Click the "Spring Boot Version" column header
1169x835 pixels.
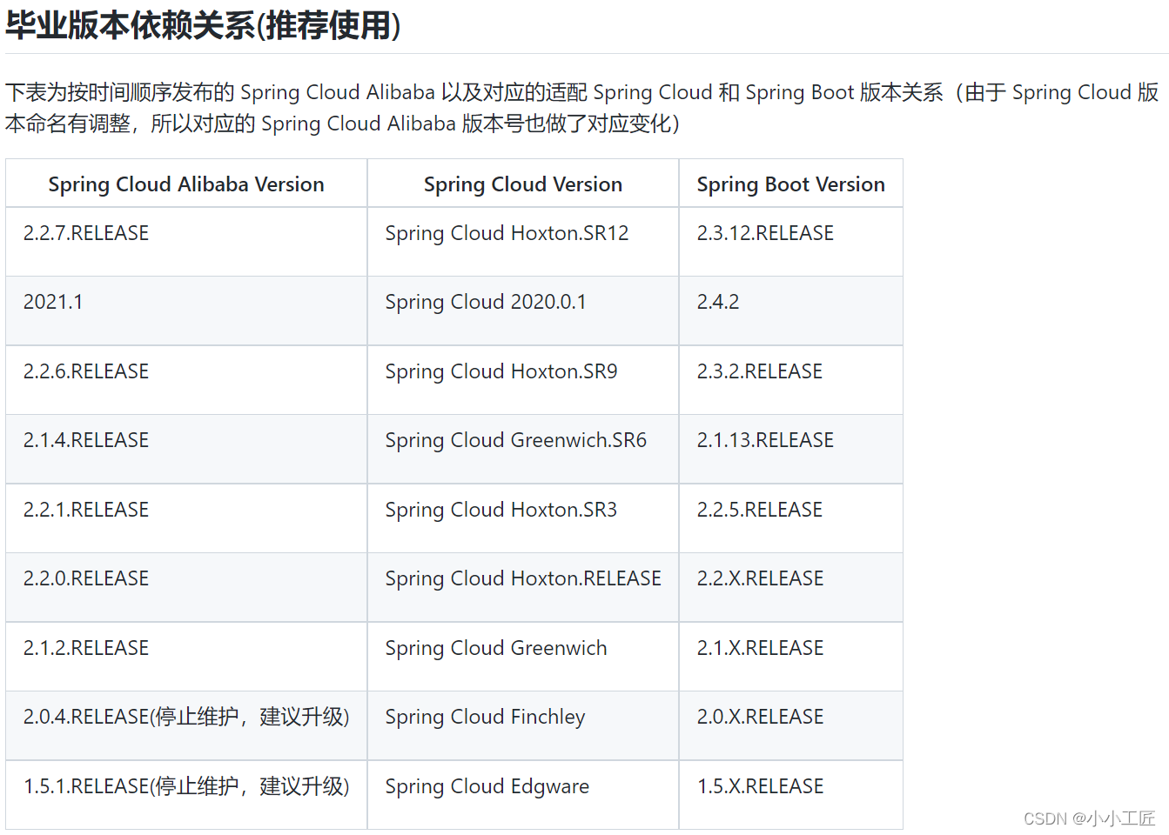790,184
